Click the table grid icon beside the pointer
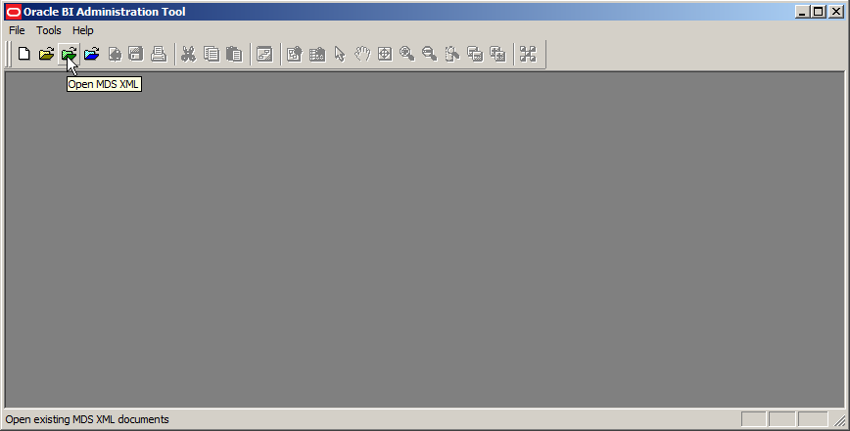The width and height of the screenshot is (850, 431). [317, 54]
